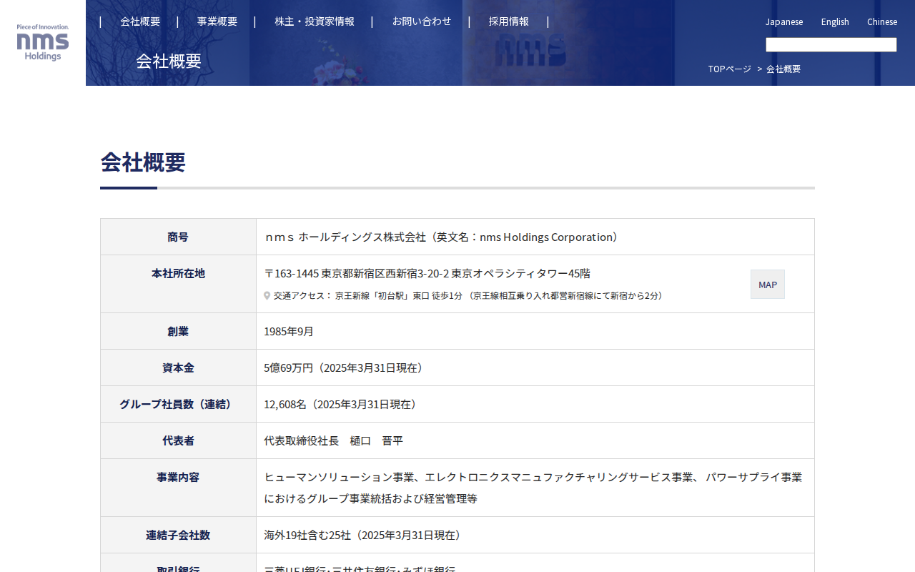Click the representative name 樋口 晋平

[377, 440]
